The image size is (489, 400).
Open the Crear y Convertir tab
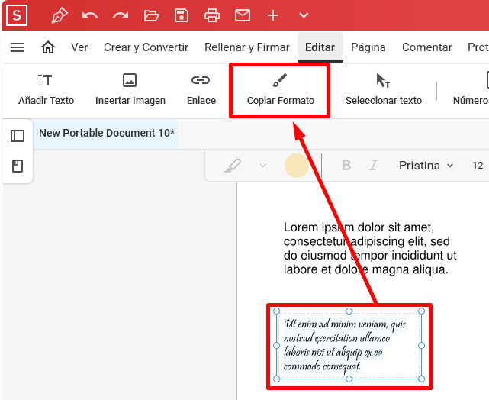(146, 47)
